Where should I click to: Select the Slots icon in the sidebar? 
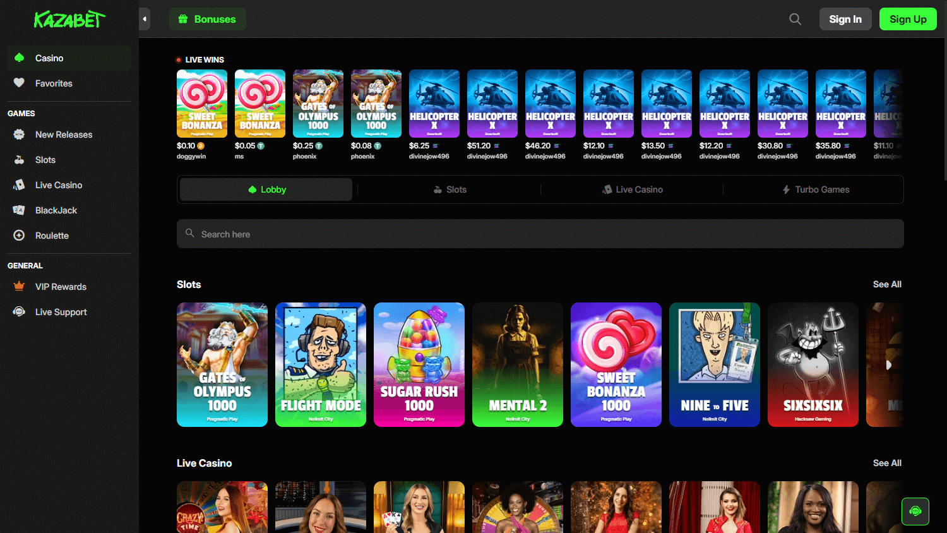[x=19, y=159]
